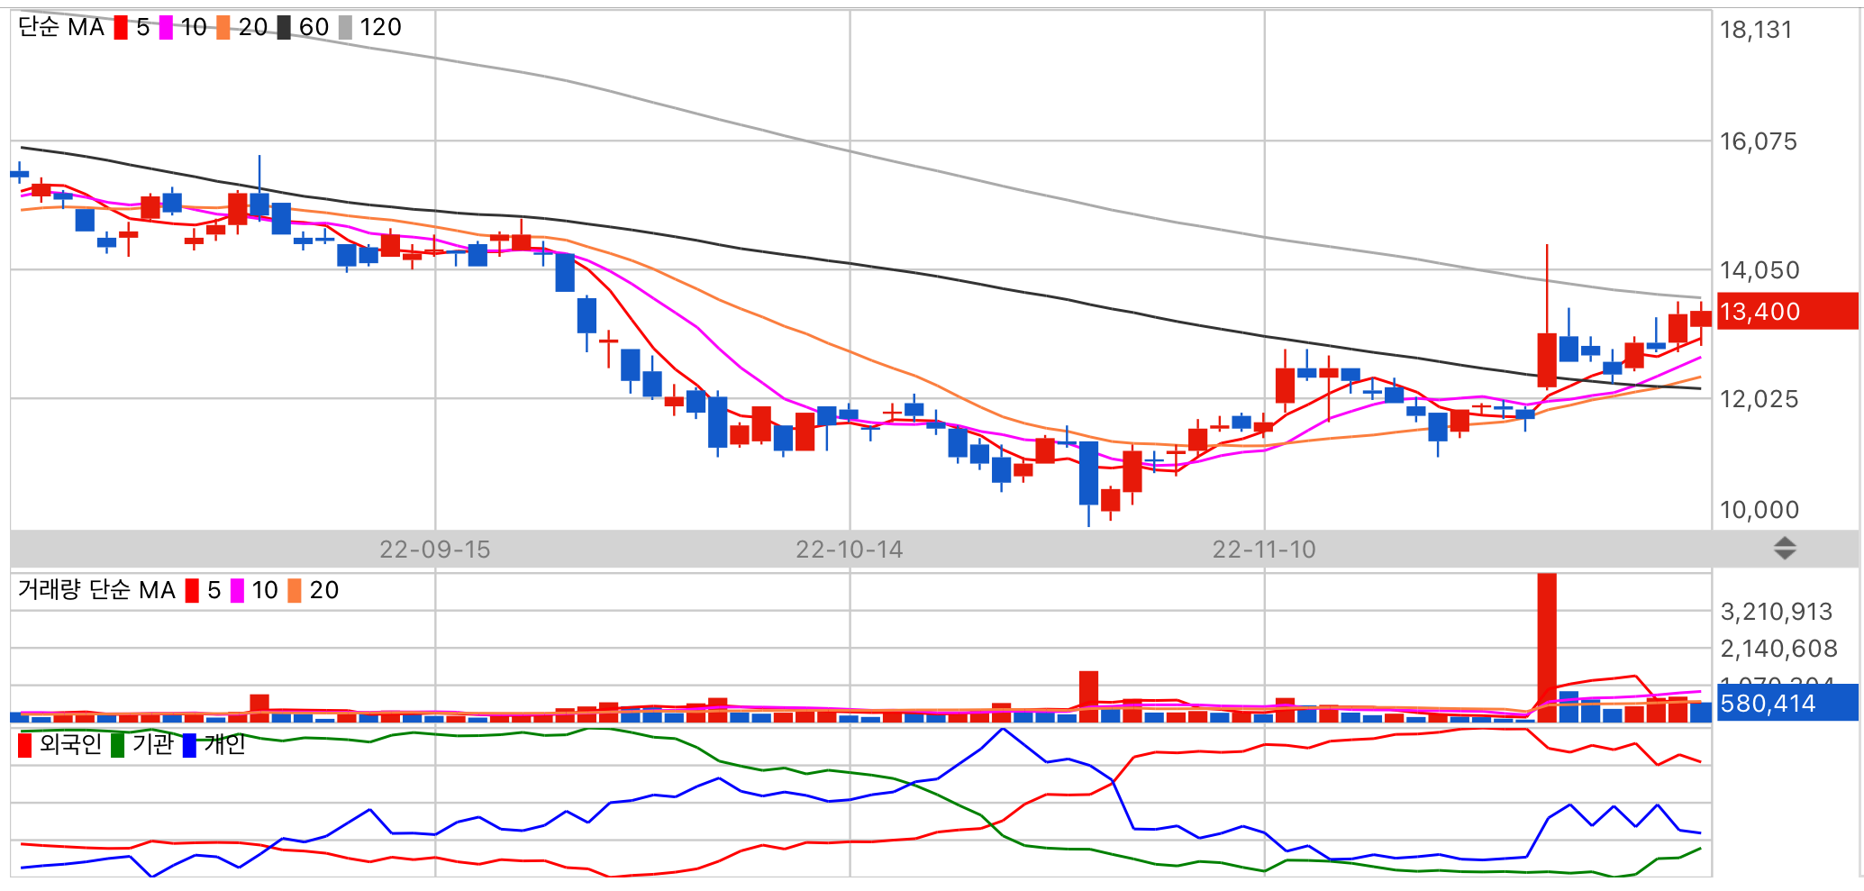This screenshot has height=891, width=1864.
Task: Click the red 외국인 legend swatch
Action: pyautogui.click(x=24, y=745)
